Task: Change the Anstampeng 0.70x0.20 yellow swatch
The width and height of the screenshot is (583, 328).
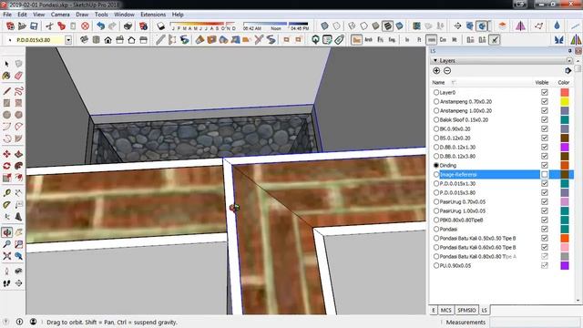Action: pos(565,101)
